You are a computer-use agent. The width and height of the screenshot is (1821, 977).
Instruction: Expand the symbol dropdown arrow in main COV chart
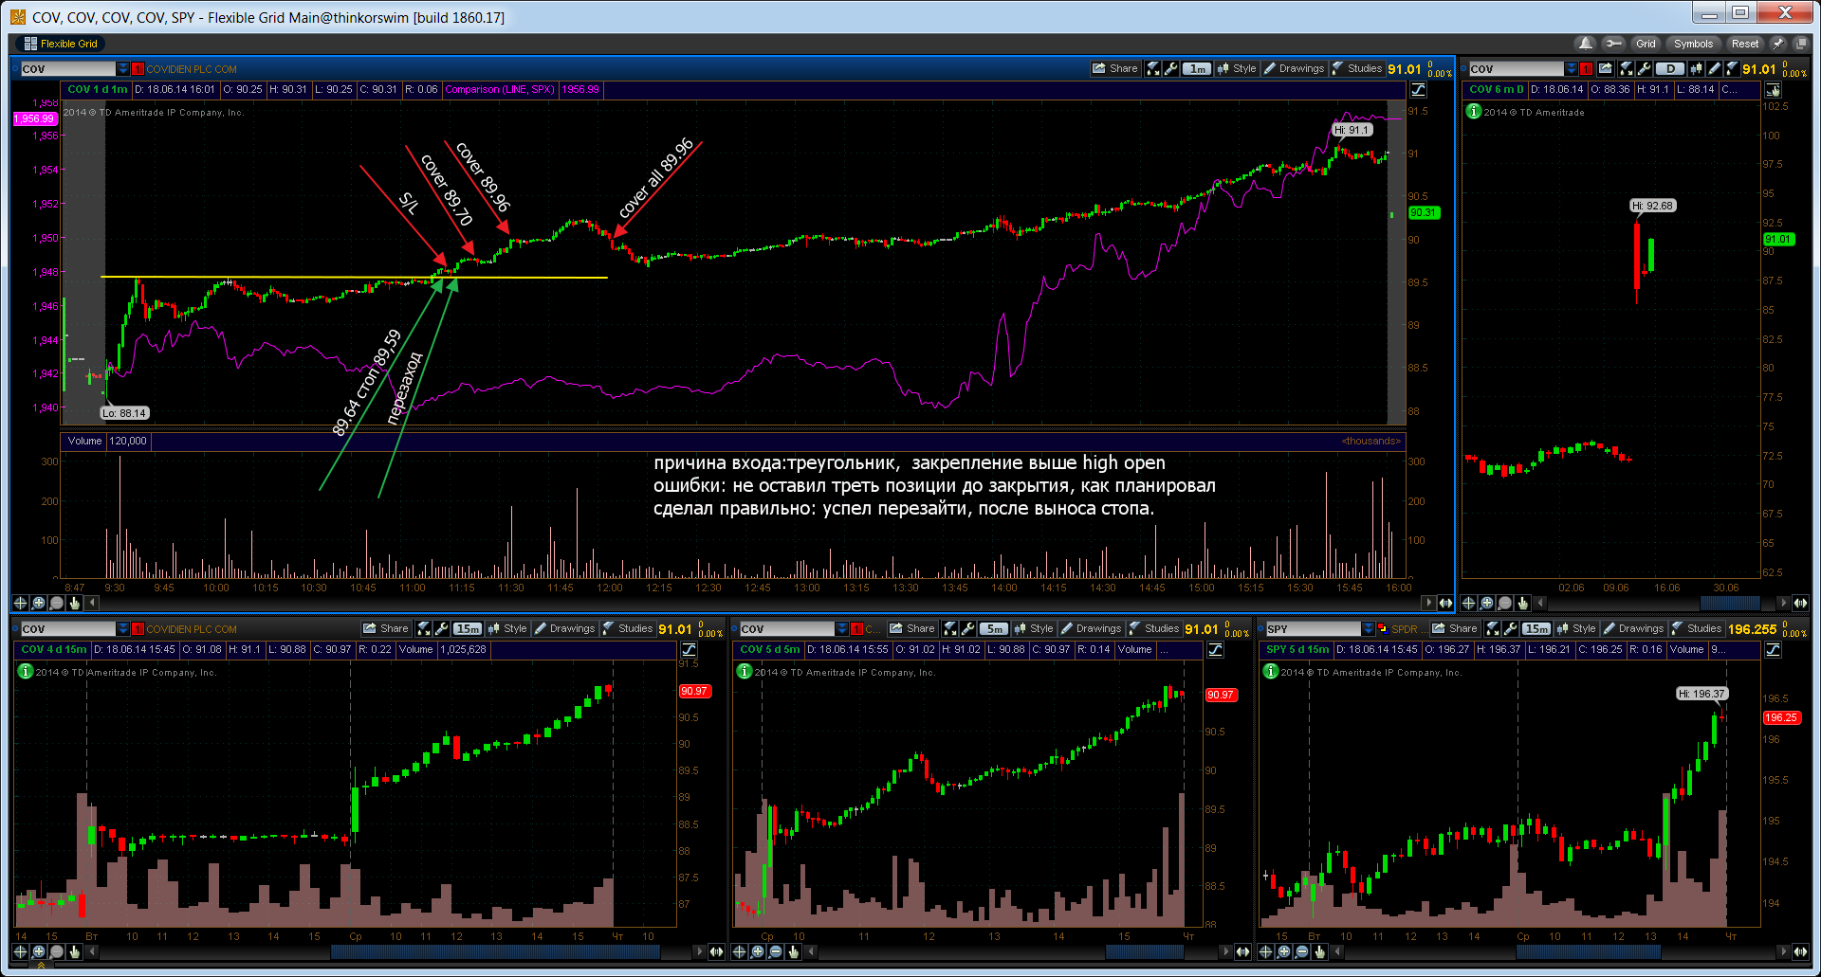click(x=123, y=68)
